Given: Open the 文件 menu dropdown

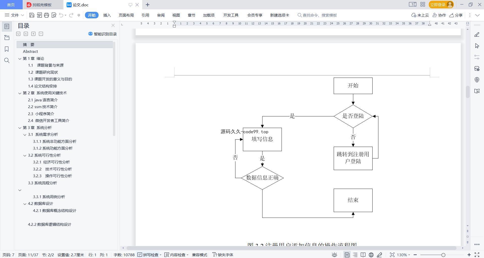Looking at the screenshot, I should click(14, 15).
